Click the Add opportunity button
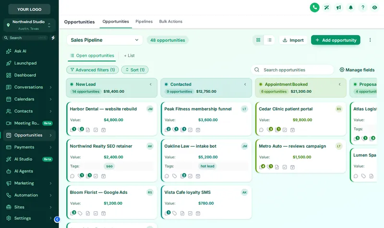384x228 pixels. pyautogui.click(x=336, y=40)
